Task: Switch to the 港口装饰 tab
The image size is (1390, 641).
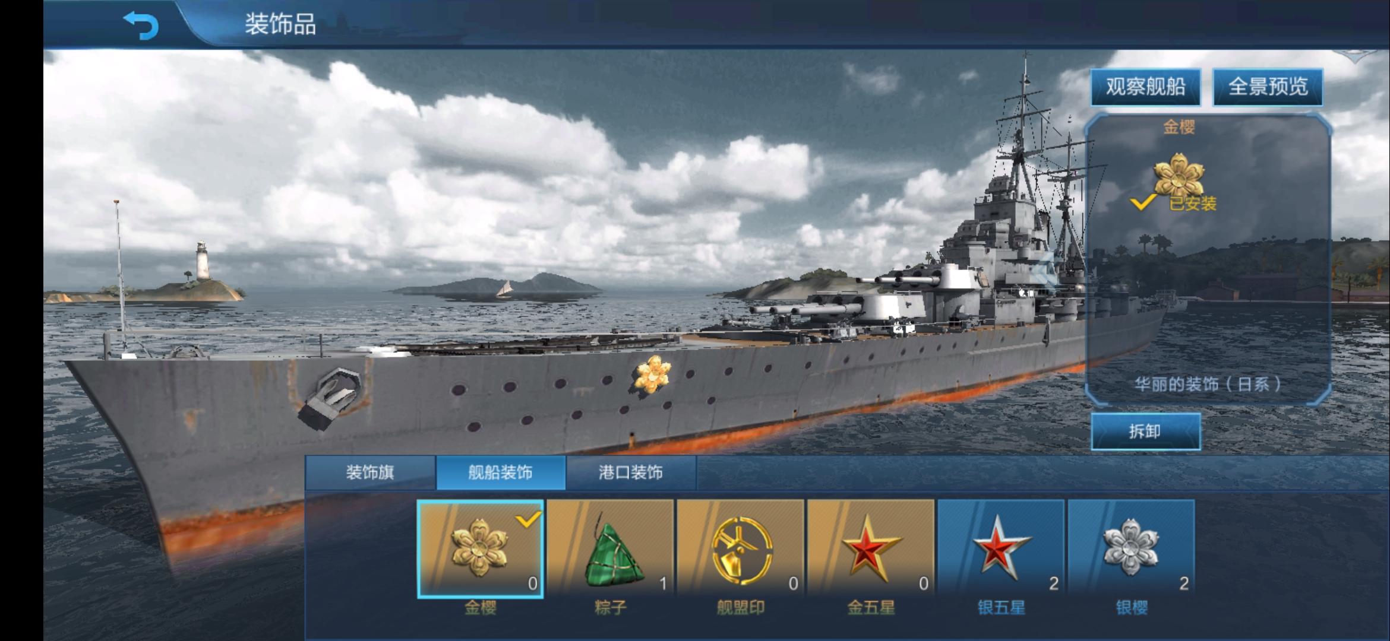Action: tap(631, 473)
